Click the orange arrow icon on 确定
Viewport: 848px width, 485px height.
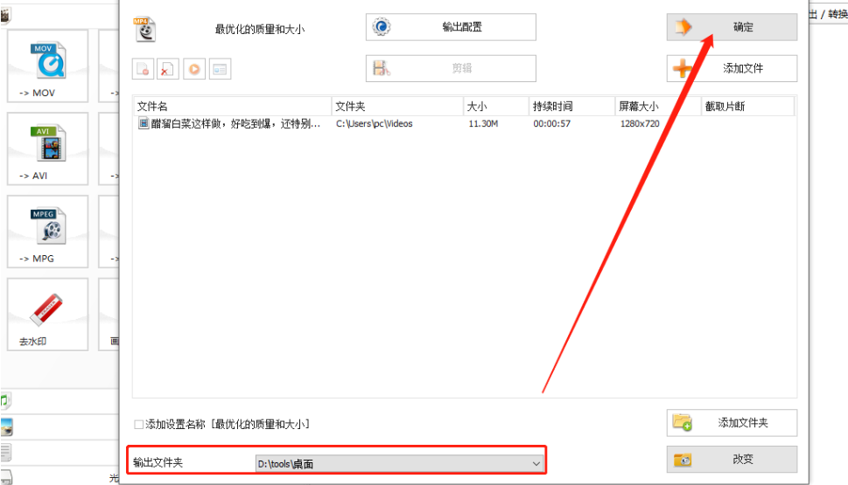click(683, 26)
